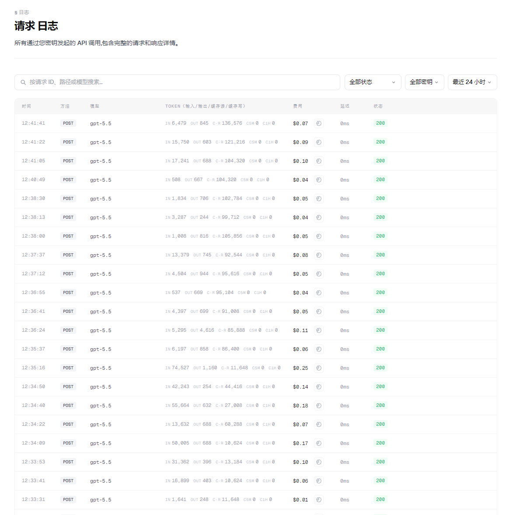Click the 延迟 column header
Screen dimensions: 513x515
pyautogui.click(x=345, y=106)
